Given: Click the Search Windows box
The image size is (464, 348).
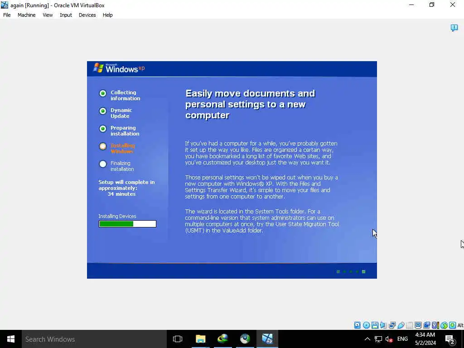Looking at the screenshot, I should pos(94,339).
